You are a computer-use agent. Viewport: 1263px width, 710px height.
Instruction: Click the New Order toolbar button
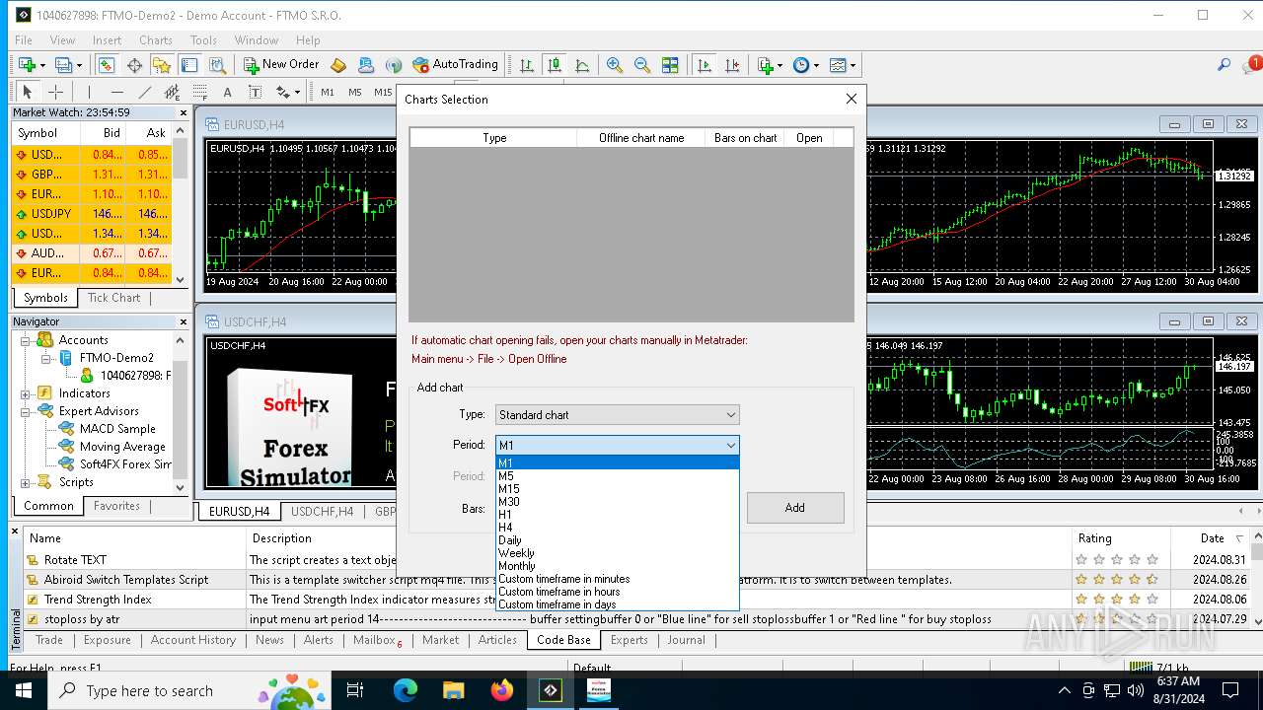[281, 64]
